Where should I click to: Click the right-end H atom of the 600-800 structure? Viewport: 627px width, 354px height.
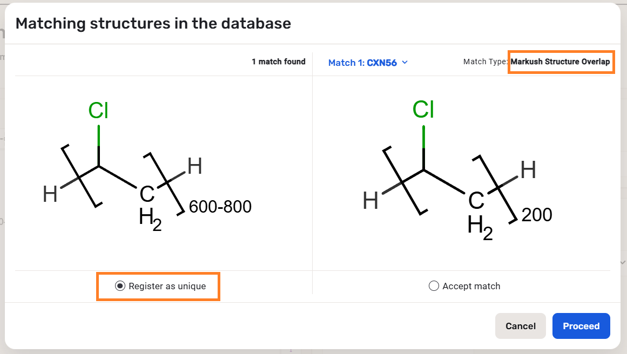pyautogui.click(x=194, y=167)
